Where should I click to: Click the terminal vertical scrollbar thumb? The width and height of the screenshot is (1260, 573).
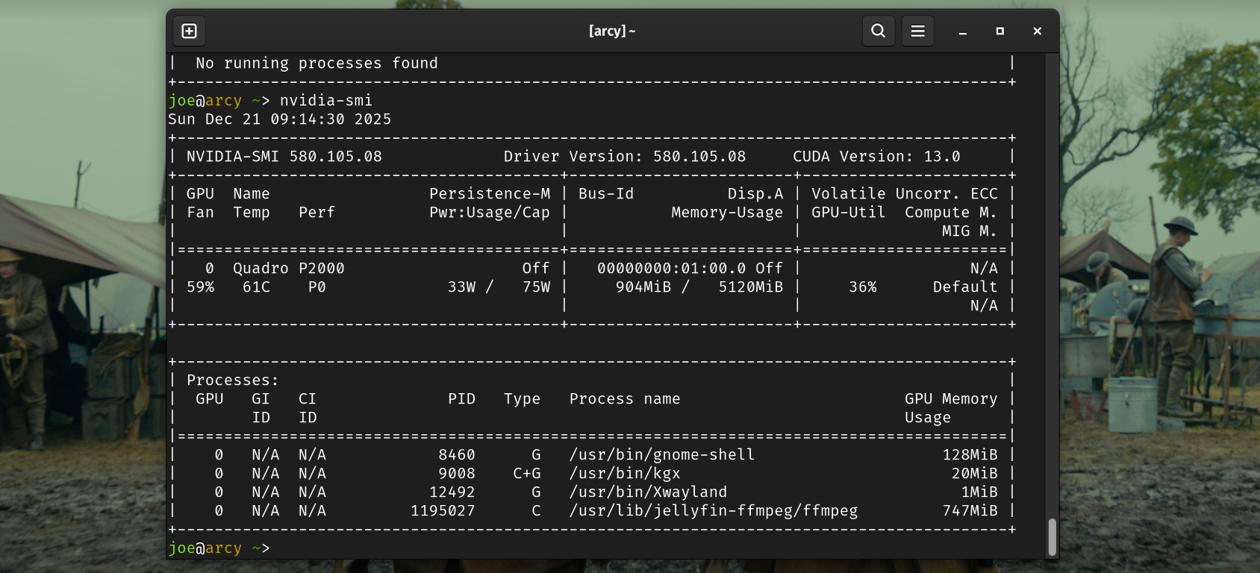[x=1052, y=536]
